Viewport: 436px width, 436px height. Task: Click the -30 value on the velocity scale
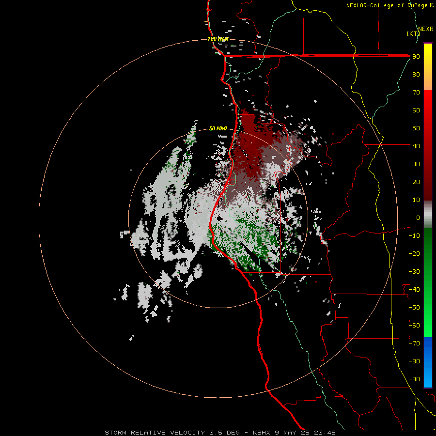tap(414, 272)
